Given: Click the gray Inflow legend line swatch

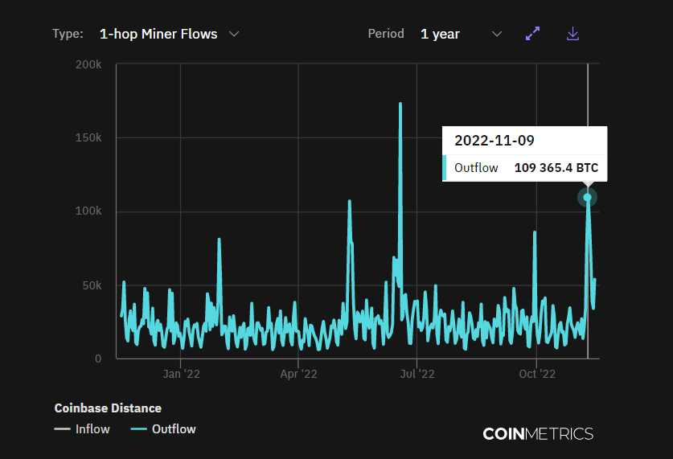Looking at the screenshot, I should point(62,429).
